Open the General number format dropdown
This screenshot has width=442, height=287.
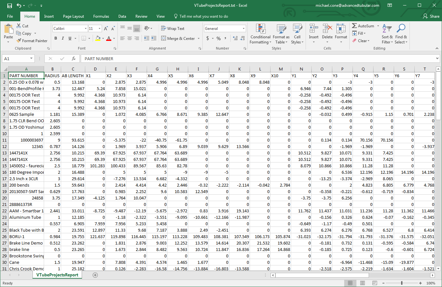[244, 29]
